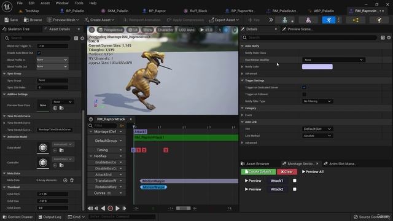Play the animation in reverse
Screen dimensions: 393x221
pyautogui.click(x=103, y=208)
